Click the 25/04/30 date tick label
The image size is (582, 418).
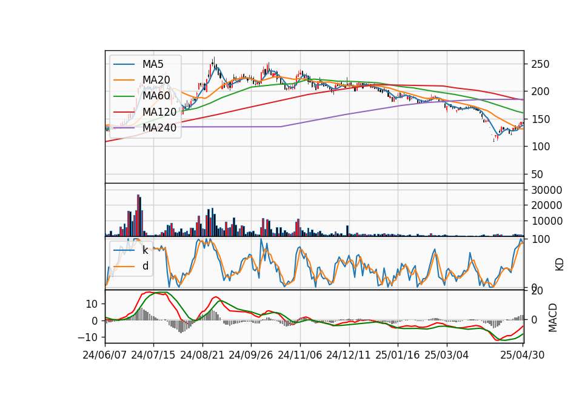(523, 355)
